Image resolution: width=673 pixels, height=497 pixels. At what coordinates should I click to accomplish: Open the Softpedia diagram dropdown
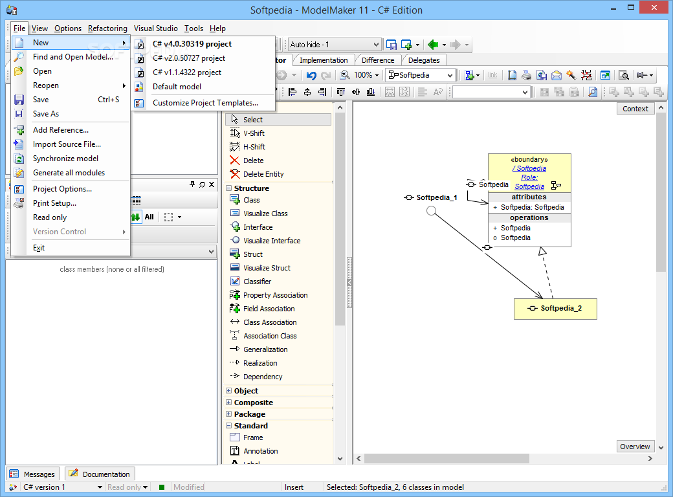[450, 76]
